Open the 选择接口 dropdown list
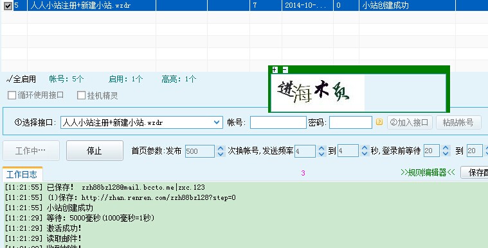 (217, 122)
